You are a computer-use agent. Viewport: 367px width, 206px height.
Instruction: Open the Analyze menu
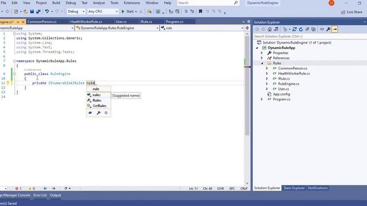click(99, 3)
